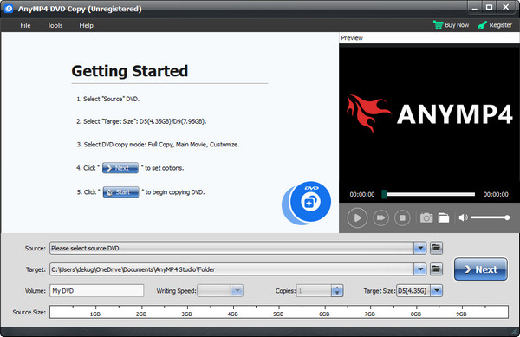
Task: Click the elapsed time '00:00:00' on left
Action: coord(362,195)
